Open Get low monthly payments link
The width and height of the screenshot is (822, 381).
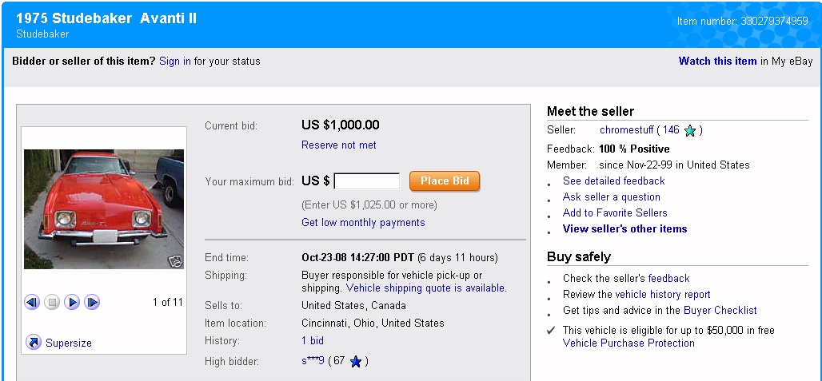[363, 223]
